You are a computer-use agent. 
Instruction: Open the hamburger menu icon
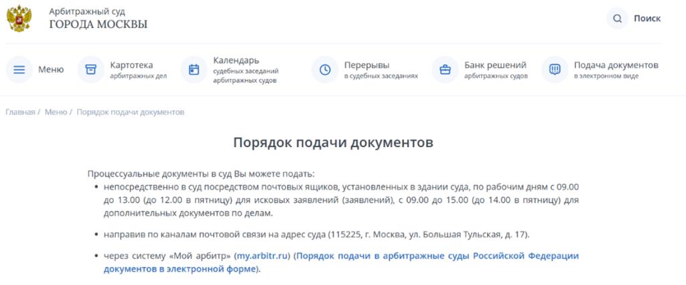19,70
